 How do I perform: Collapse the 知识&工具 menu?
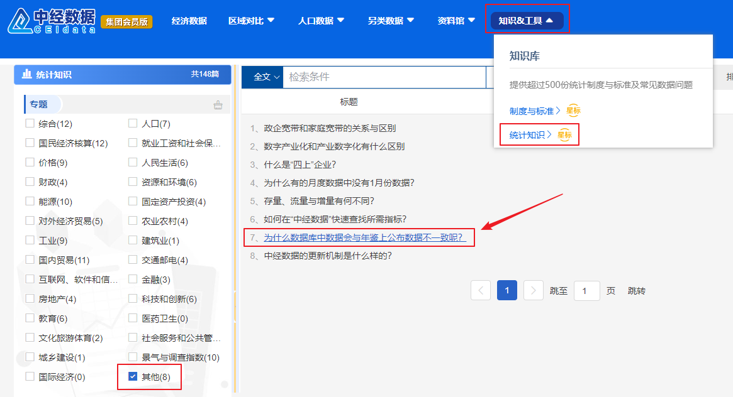[x=527, y=21]
